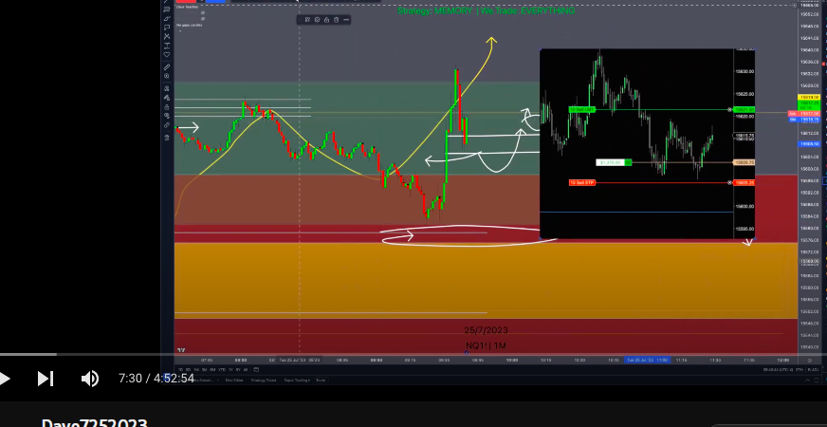This screenshot has width=827, height=427.
Task: Click the $1,375.00 profit label
Action: click(610, 162)
